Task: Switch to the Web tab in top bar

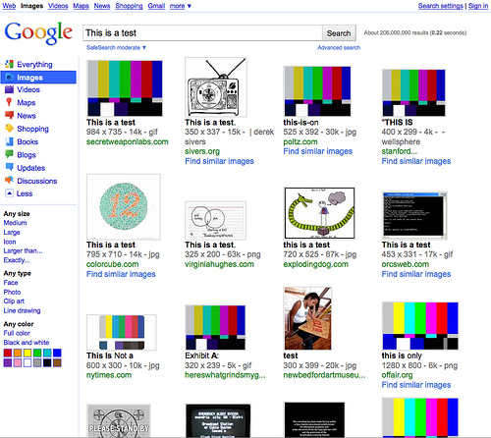Action: (9, 6)
